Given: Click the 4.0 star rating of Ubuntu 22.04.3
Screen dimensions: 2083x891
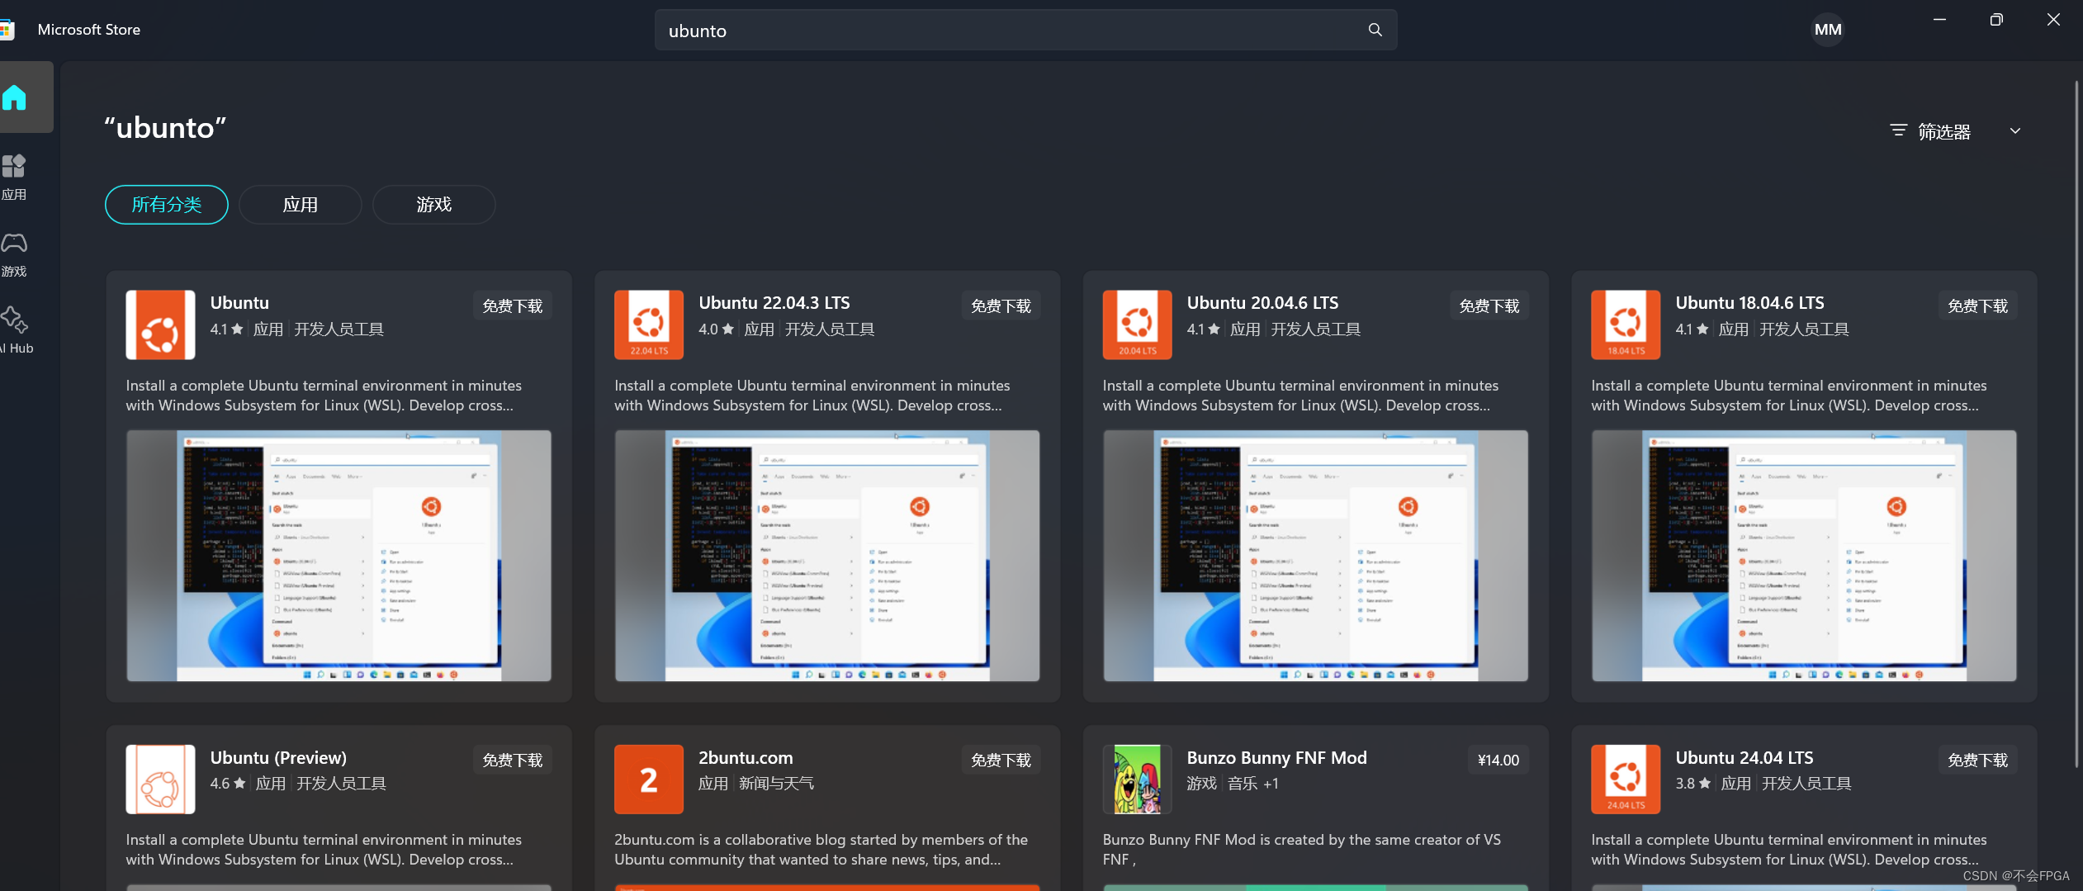Looking at the screenshot, I should click(716, 329).
